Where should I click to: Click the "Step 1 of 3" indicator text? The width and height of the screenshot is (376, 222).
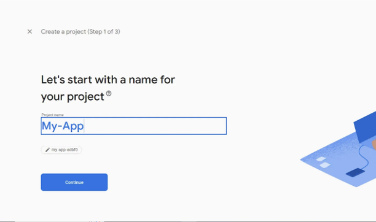(104, 32)
